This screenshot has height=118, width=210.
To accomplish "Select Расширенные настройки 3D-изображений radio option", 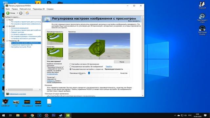I will [x=71, y=67].
